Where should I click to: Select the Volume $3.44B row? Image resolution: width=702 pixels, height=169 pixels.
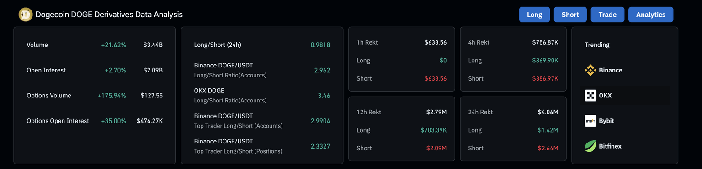tap(95, 45)
